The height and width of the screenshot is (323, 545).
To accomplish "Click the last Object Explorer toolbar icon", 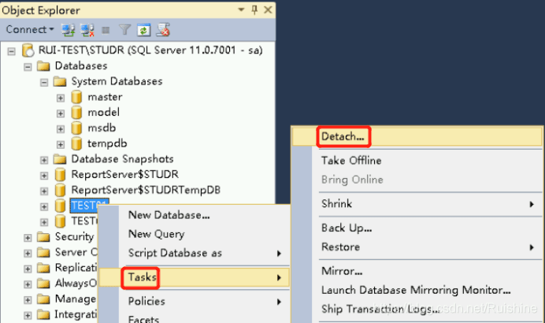I will coord(163,30).
